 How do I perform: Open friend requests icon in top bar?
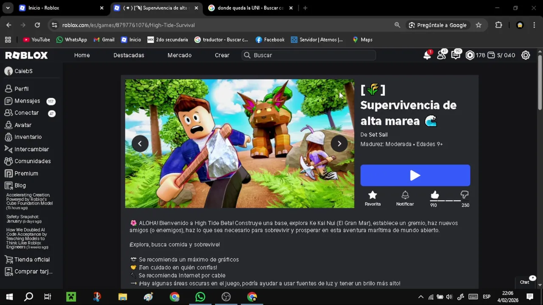click(442, 55)
